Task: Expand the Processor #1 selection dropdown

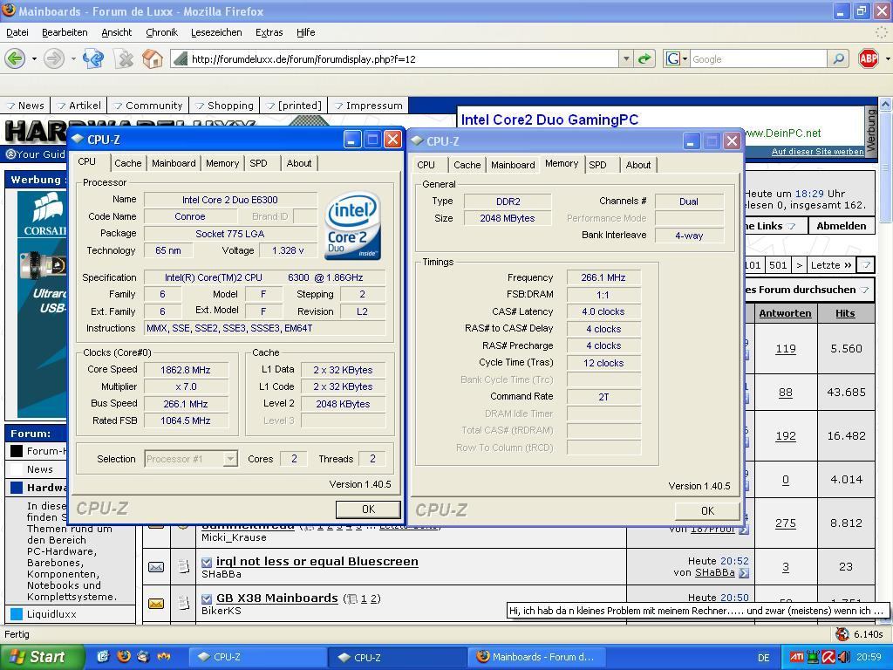Action: click(230, 459)
